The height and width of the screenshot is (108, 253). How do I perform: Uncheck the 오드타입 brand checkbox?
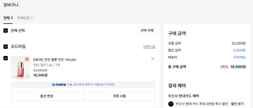pos(6,47)
